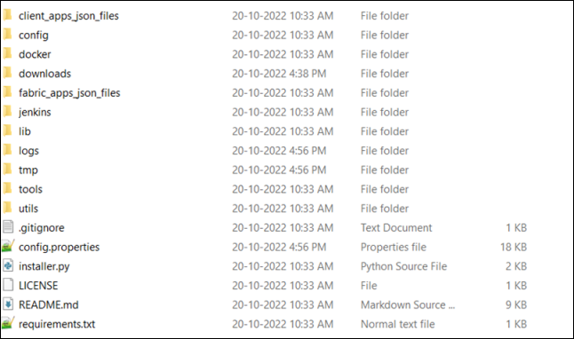574x339 pixels.
Task: Click the 18 KB size of config.properties
Action: (514, 247)
